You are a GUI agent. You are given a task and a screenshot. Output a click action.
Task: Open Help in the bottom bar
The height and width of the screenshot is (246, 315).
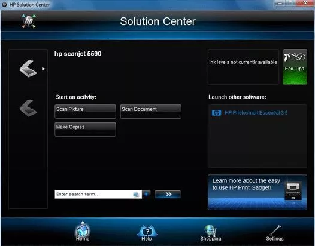click(x=147, y=233)
